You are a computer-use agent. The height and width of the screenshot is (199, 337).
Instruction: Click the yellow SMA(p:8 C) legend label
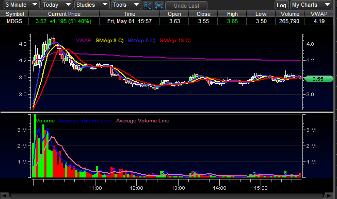click(x=109, y=40)
